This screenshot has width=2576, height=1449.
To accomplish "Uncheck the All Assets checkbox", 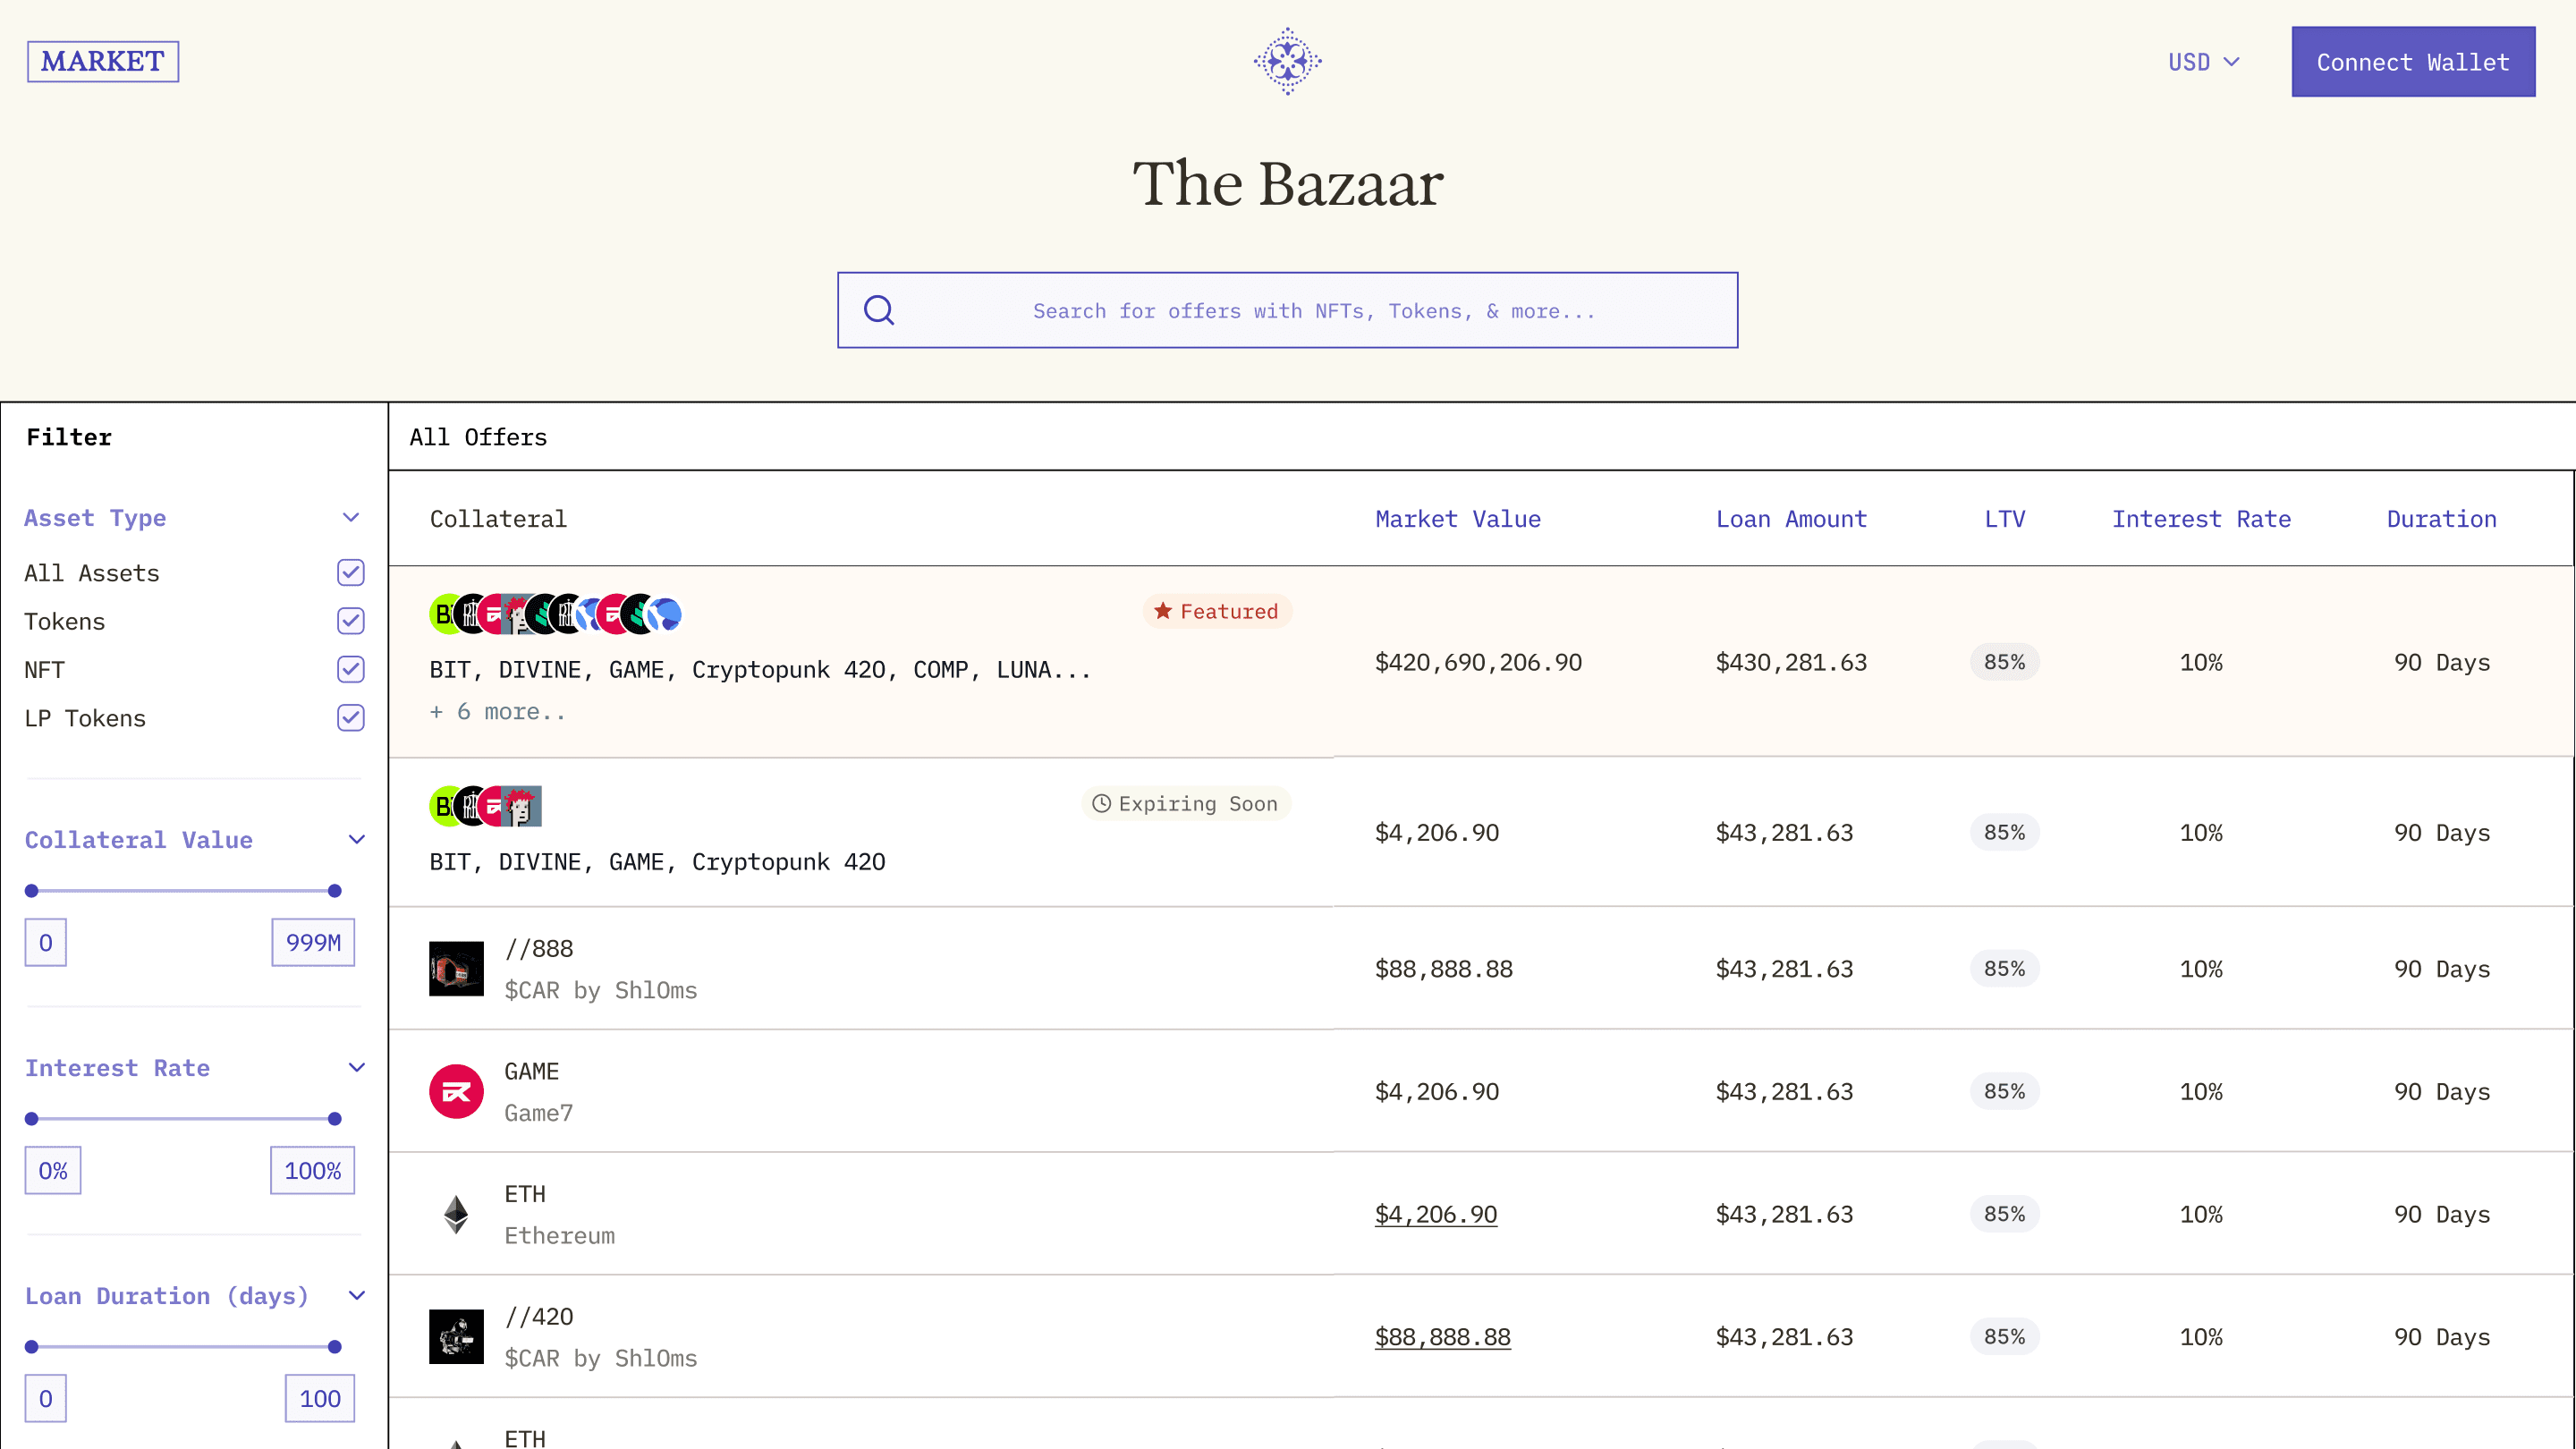I will click(350, 572).
